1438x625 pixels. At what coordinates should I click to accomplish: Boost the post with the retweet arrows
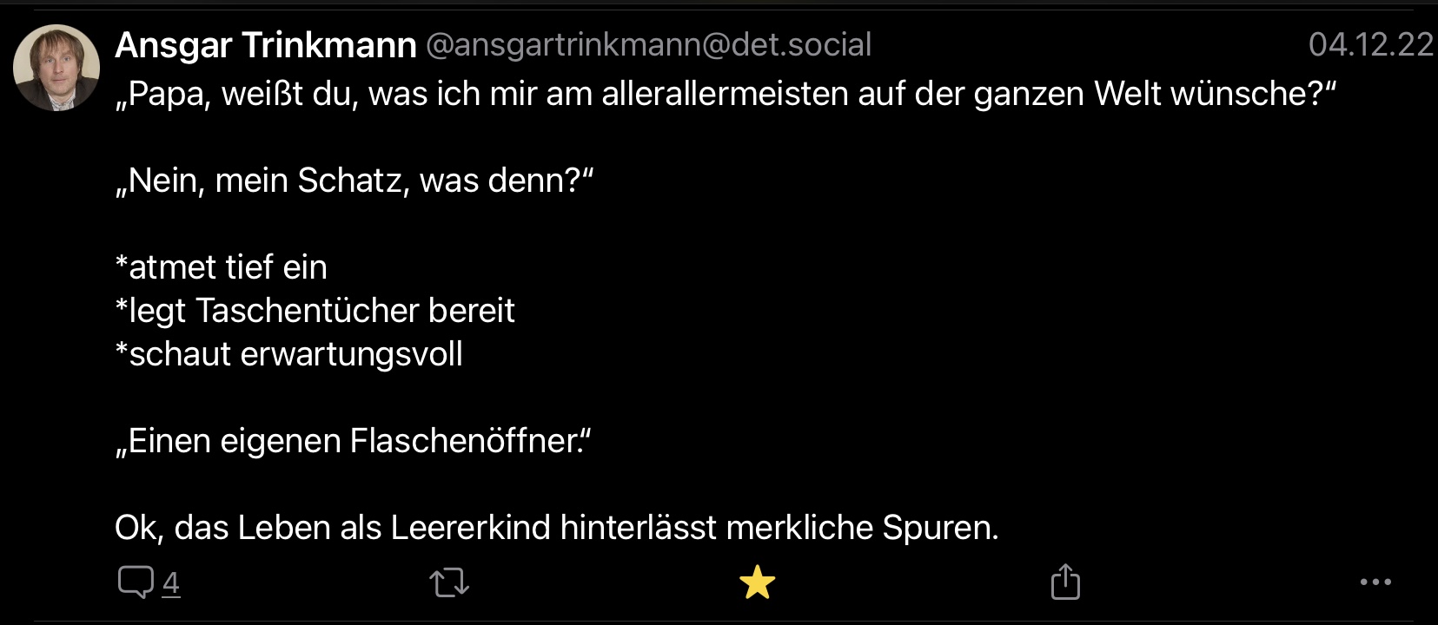449,582
